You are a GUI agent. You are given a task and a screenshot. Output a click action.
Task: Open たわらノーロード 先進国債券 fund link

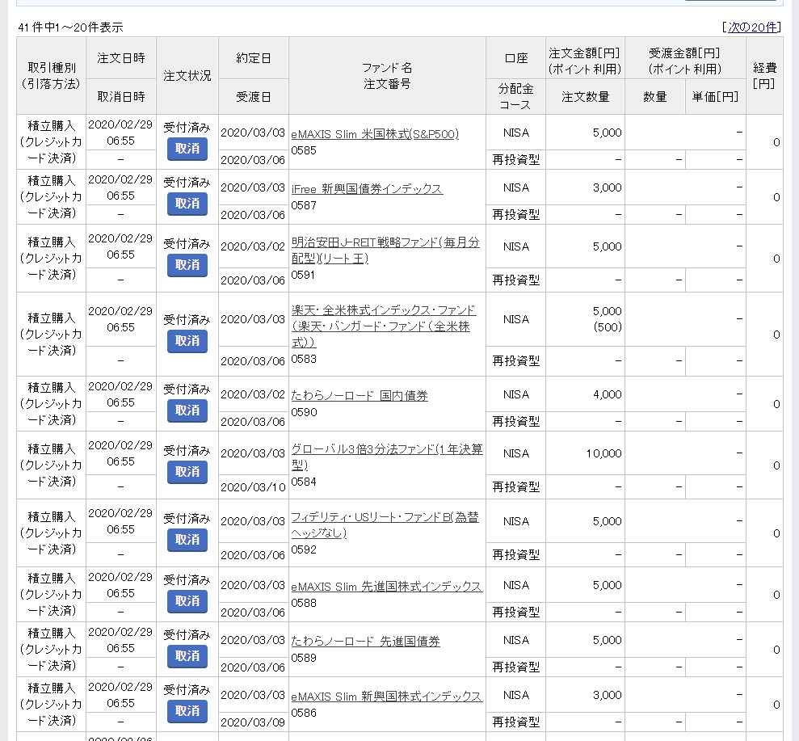365,642
